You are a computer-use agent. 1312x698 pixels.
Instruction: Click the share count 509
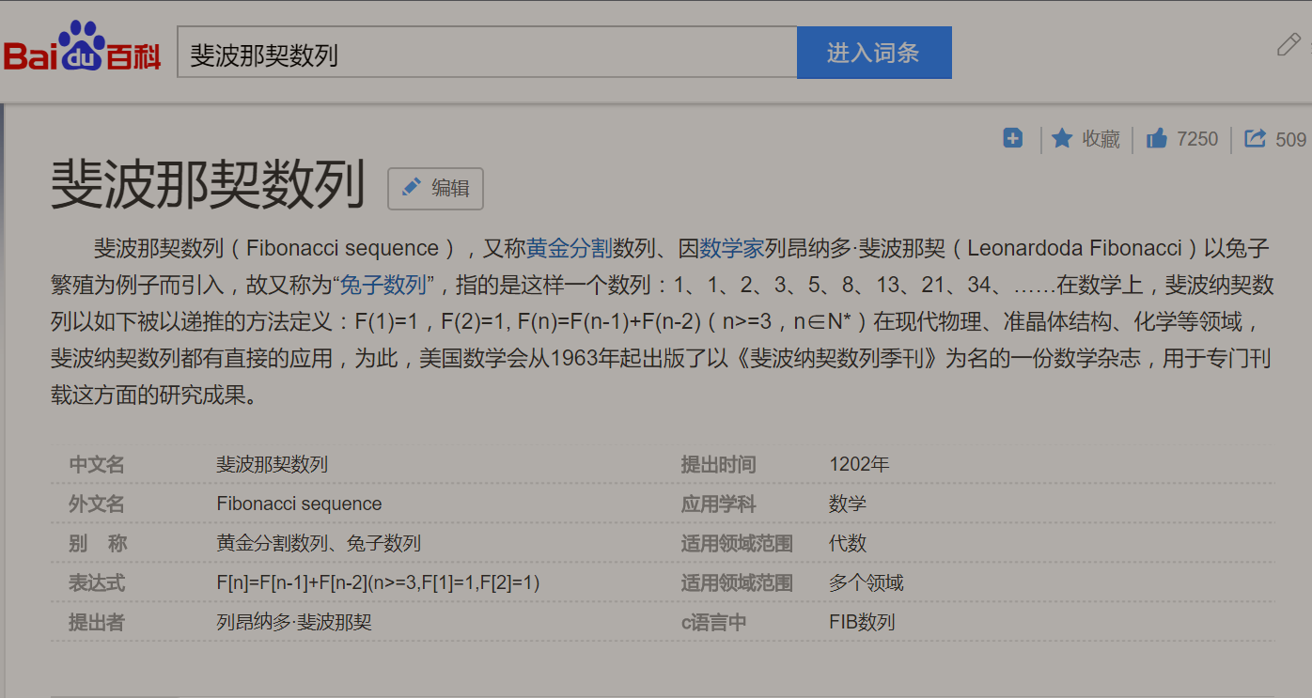point(1291,139)
